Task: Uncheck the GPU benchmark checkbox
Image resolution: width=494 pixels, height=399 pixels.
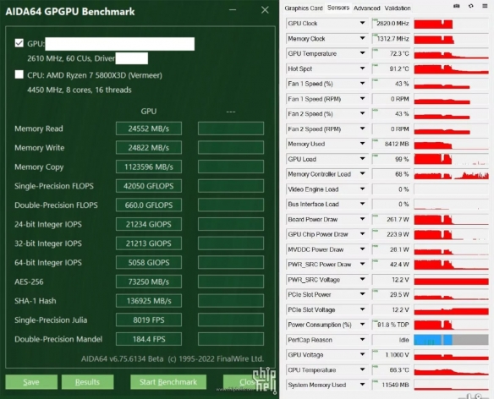Action: pyautogui.click(x=19, y=43)
